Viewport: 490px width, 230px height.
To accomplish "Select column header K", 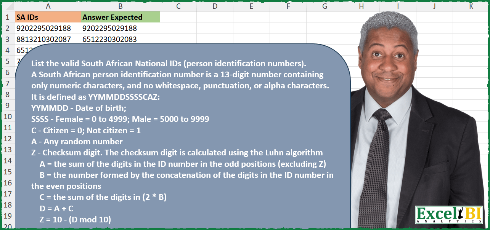I will pos(471,6).
